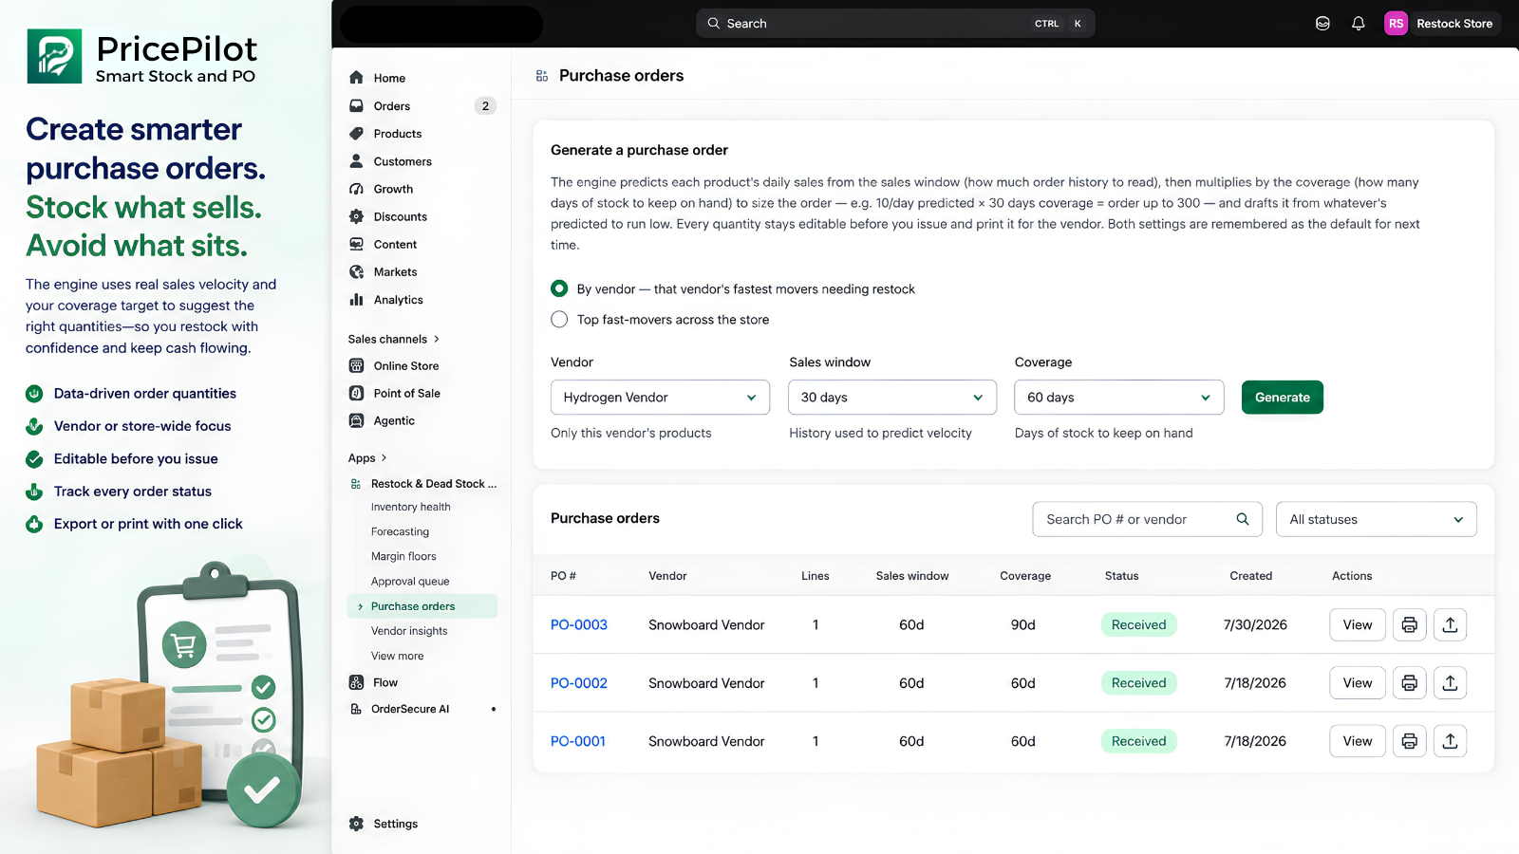Open the PO-0003 link
This screenshot has height=854, width=1519.
click(579, 624)
